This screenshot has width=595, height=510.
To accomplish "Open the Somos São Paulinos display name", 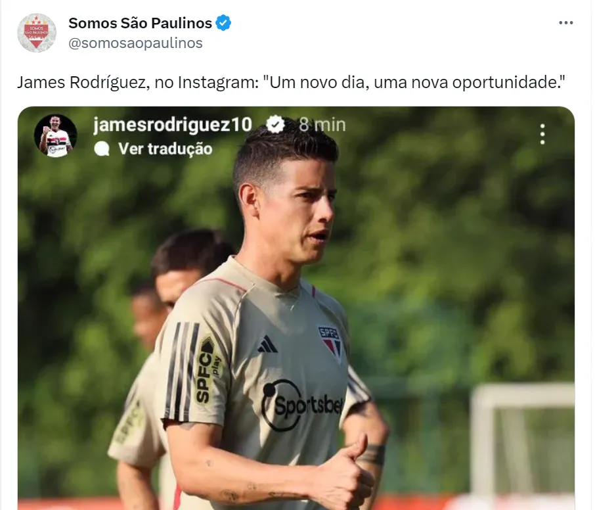I will 140,23.
